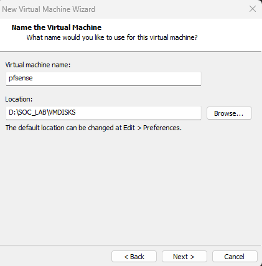Go to the previous step with Back
262x266 pixels.
point(134,257)
